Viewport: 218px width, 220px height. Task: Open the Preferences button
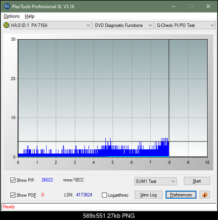pyautogui.click(x=181, y=195)
